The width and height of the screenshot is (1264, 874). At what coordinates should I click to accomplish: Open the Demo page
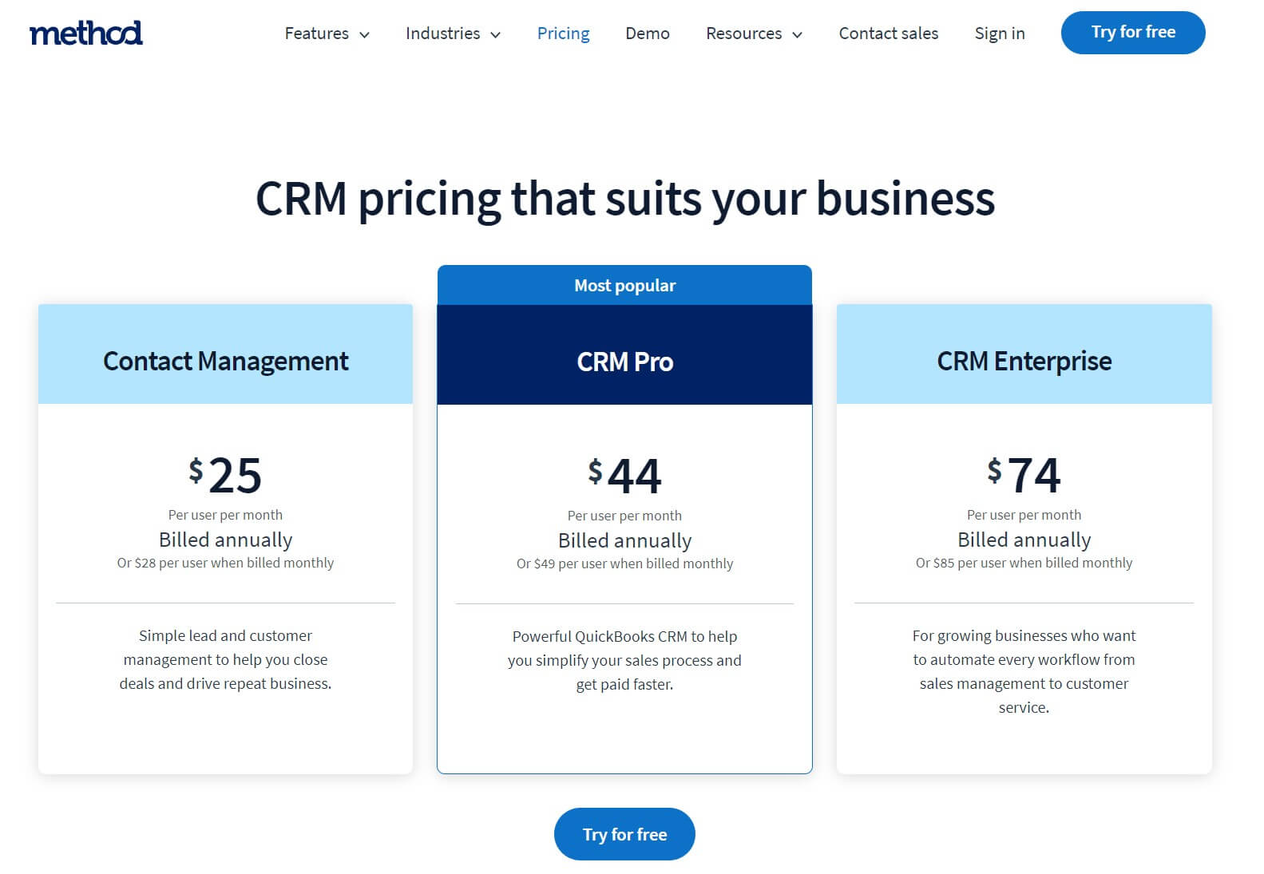[x=648, y=34]
